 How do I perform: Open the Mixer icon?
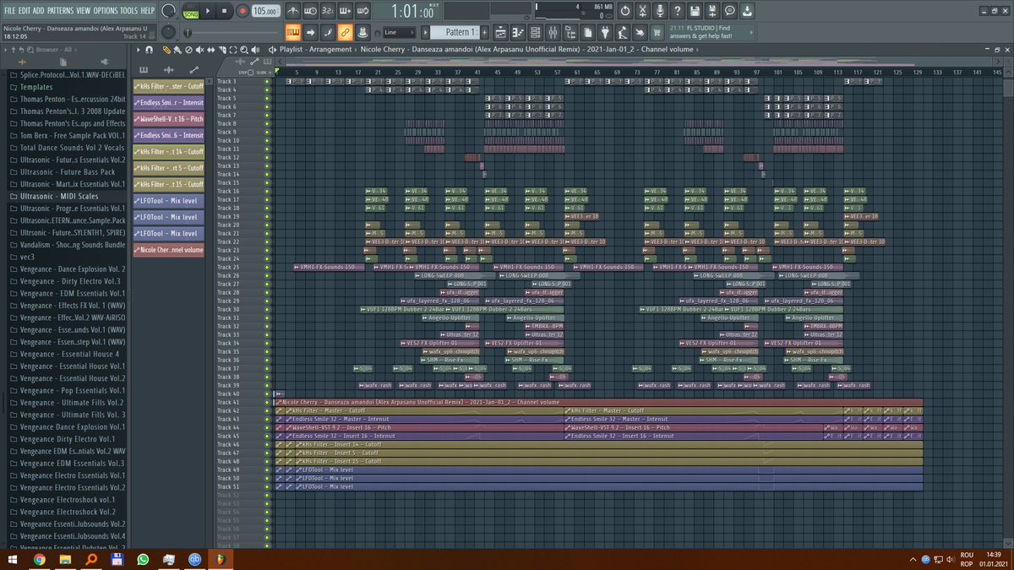coord(553,33)
